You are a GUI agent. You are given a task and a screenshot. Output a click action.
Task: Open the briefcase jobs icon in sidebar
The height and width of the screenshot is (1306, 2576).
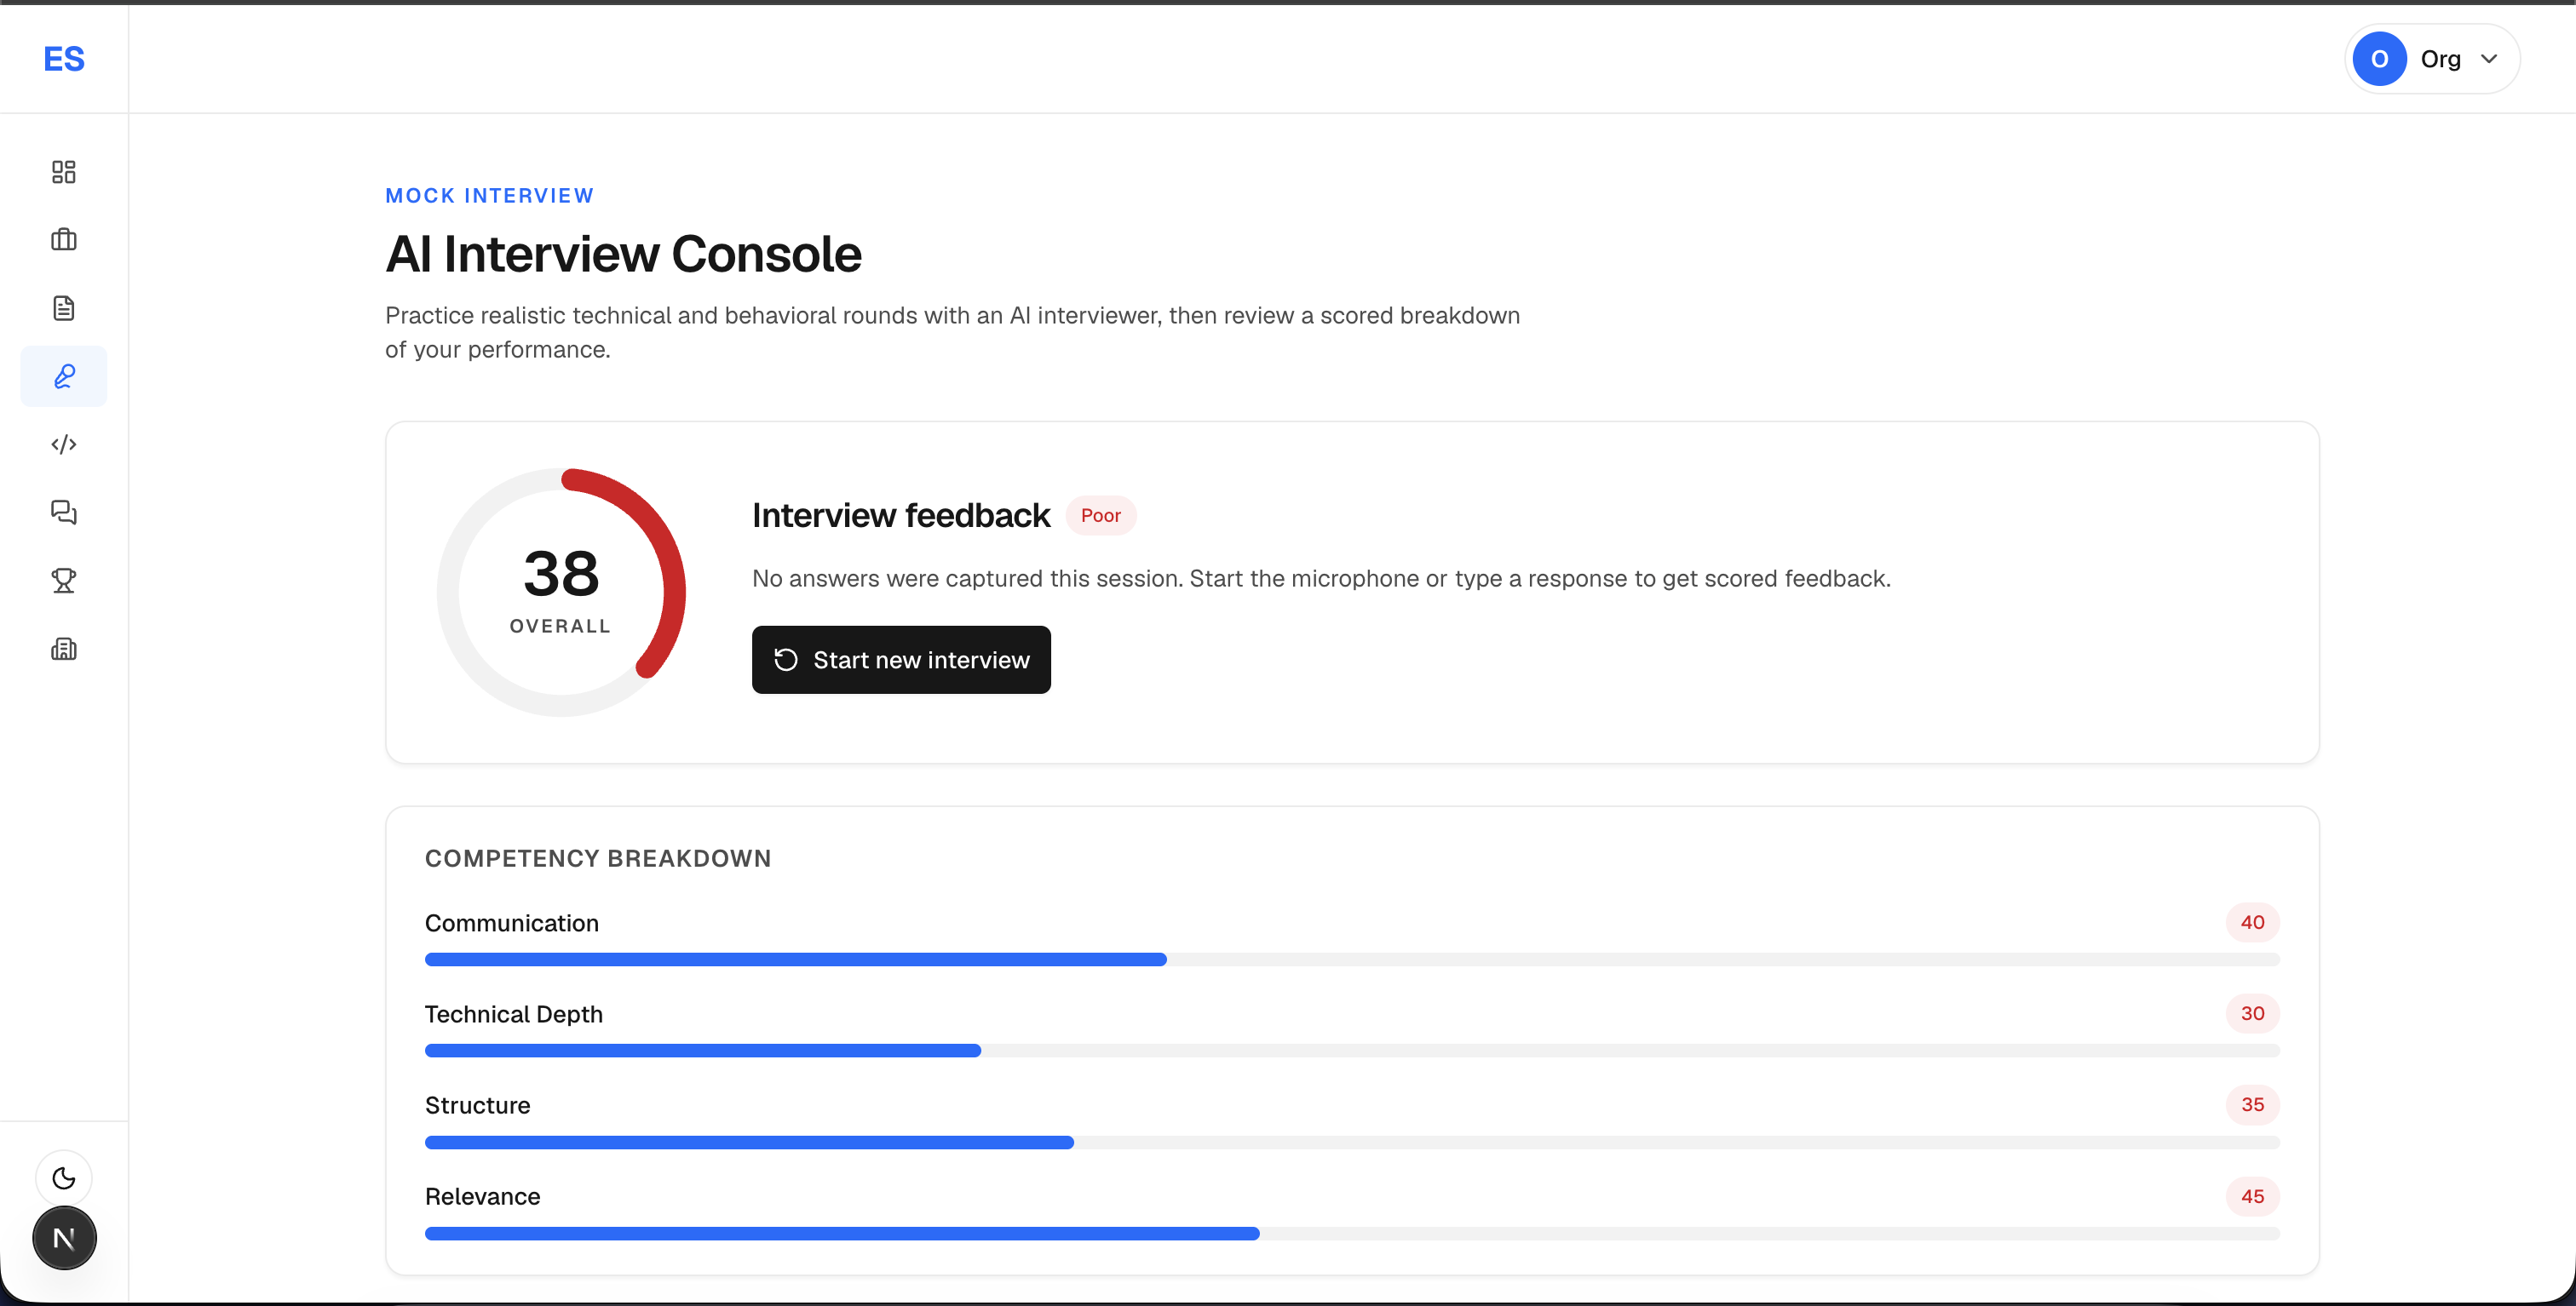(x=64, y=240)
